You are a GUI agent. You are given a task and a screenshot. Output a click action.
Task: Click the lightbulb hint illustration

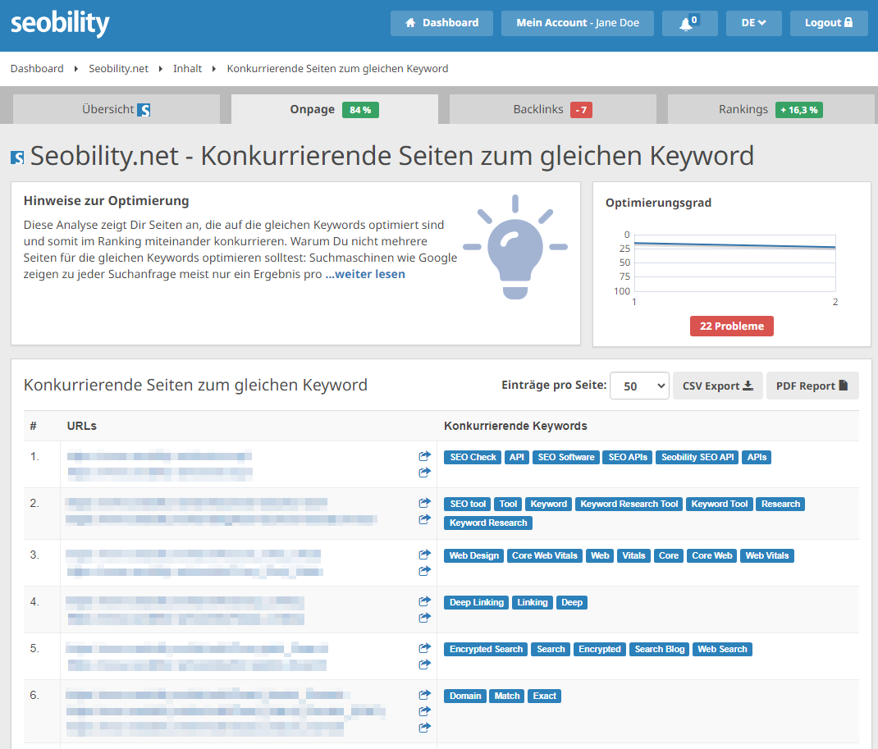(x=515, y=247)
